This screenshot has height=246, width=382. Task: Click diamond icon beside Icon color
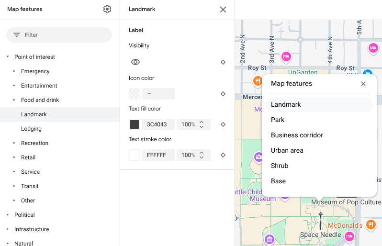223,94
